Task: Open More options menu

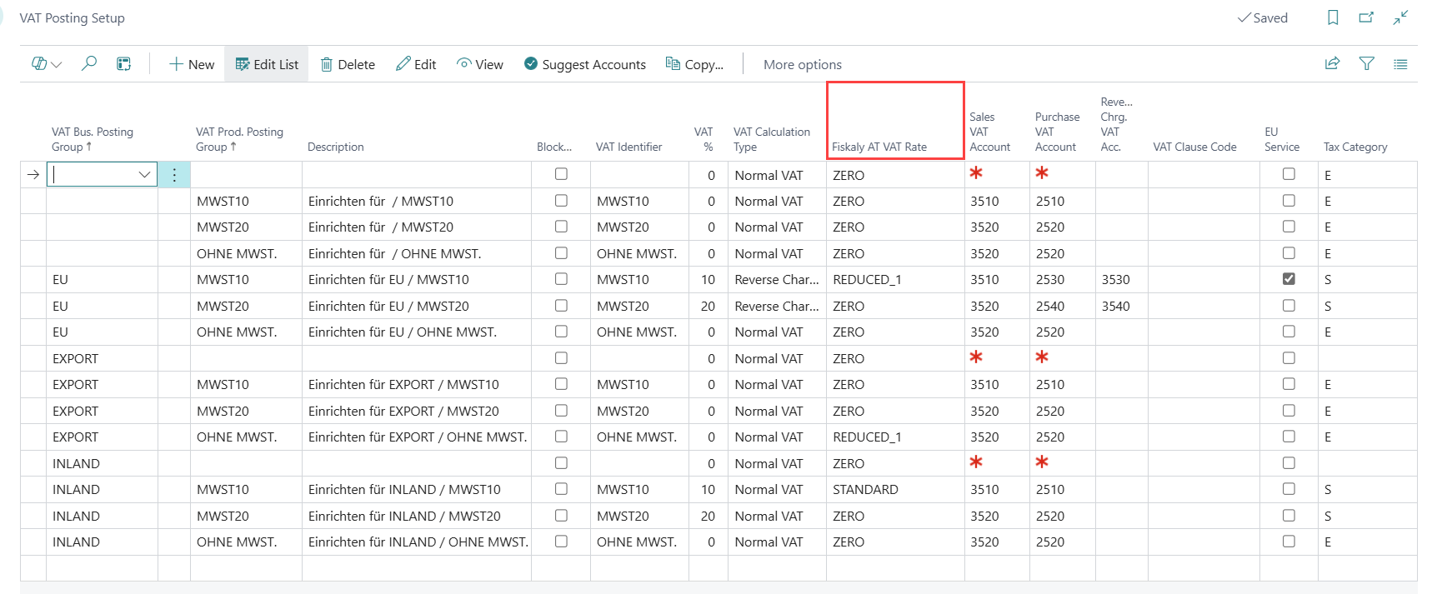Action: [803, 64]
